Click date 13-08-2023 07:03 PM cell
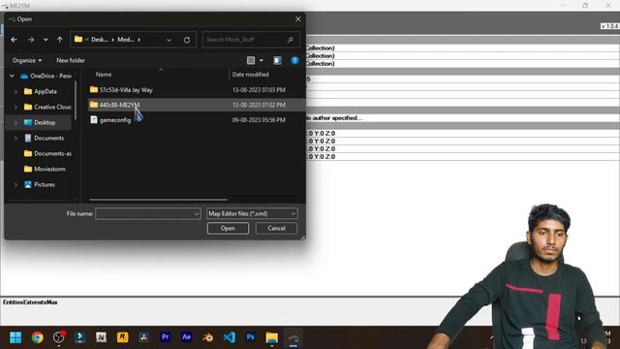Screen dimensions: 620x349 coord(259,90)
